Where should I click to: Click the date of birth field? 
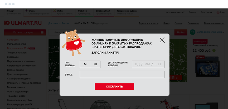click(148, 64)
